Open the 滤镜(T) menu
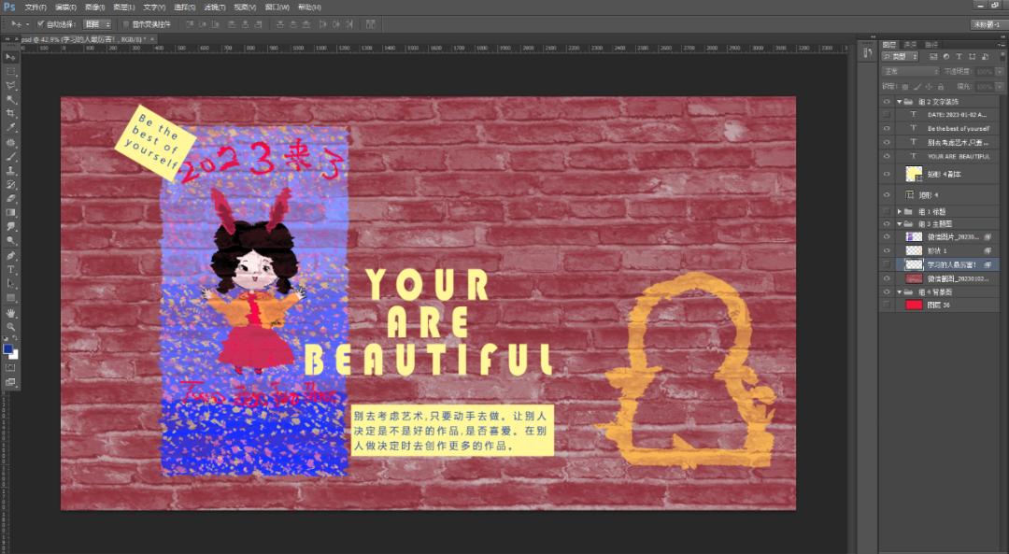This screenshot has height=554, width=1009. pyautogui.click(x=214, y=7)
